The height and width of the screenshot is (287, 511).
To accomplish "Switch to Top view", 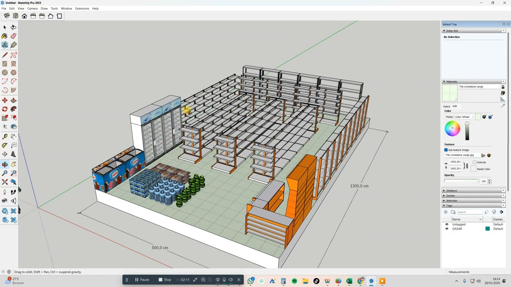I will 16,16.
